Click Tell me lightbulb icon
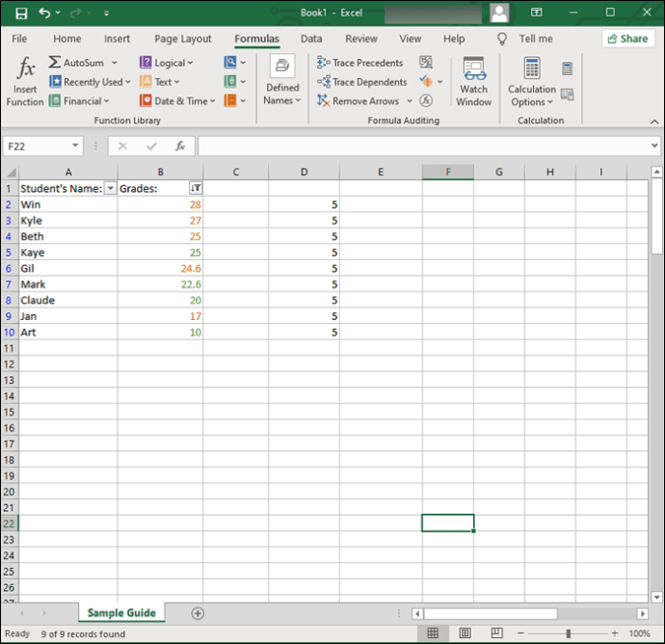The image size is (665, 644). click(502, 39)
